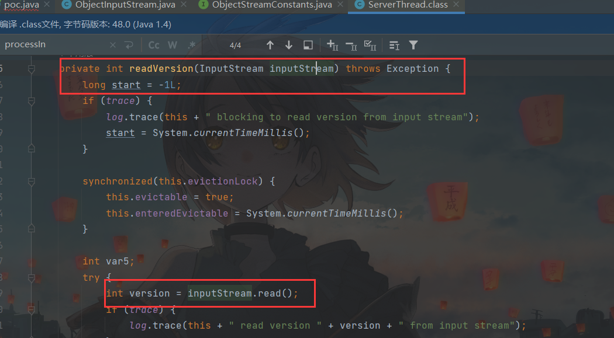Toggle Regex search option
Viewport: 614px width, 338px height.
(192, 45)
